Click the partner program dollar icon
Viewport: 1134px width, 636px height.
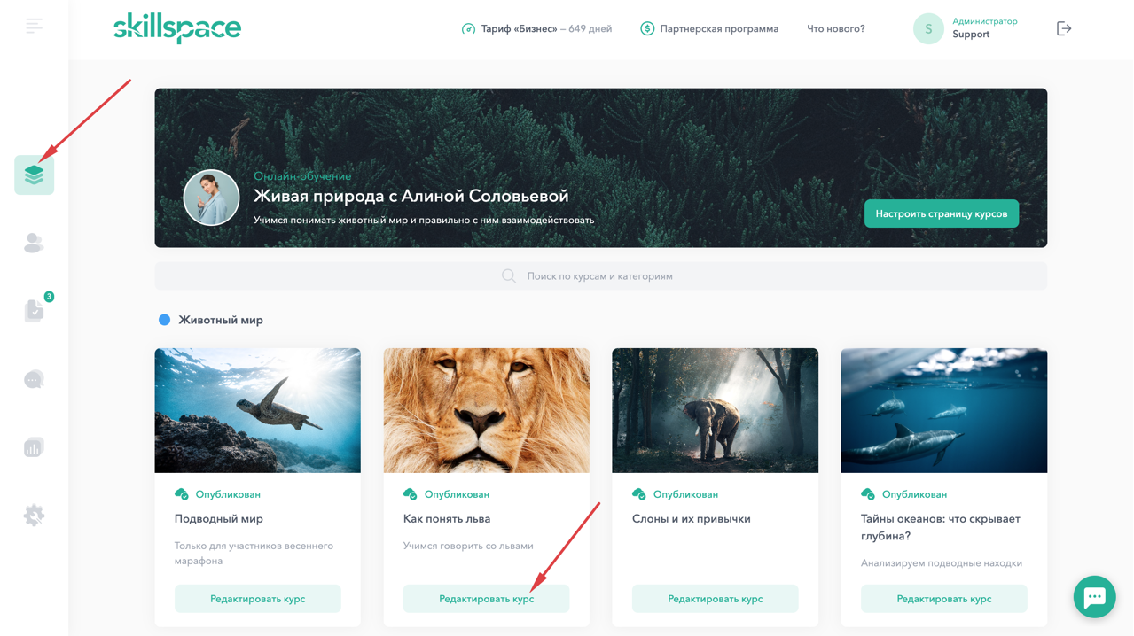[647, 29]
